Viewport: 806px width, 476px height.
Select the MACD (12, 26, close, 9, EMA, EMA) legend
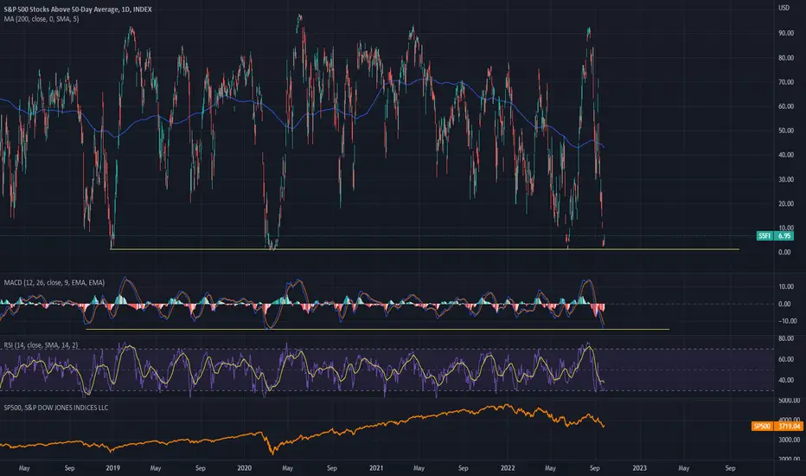click(54, 282)
